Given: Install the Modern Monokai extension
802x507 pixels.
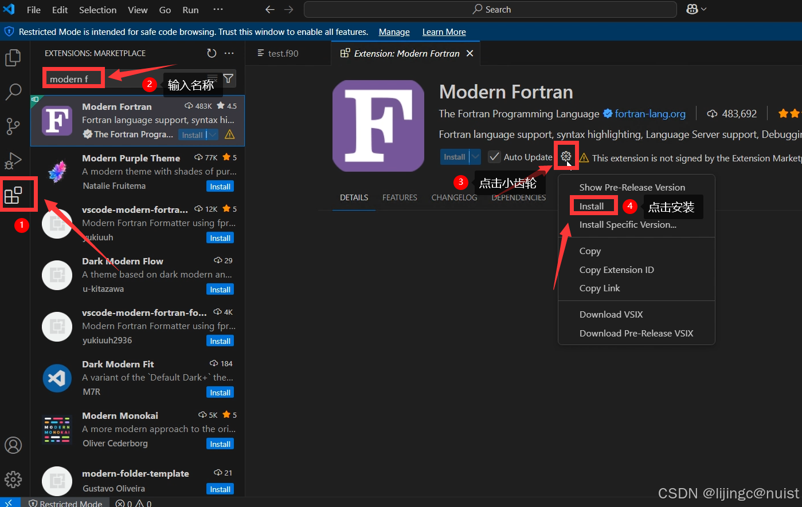Looking at the screenshot, I should pos(220,444).
